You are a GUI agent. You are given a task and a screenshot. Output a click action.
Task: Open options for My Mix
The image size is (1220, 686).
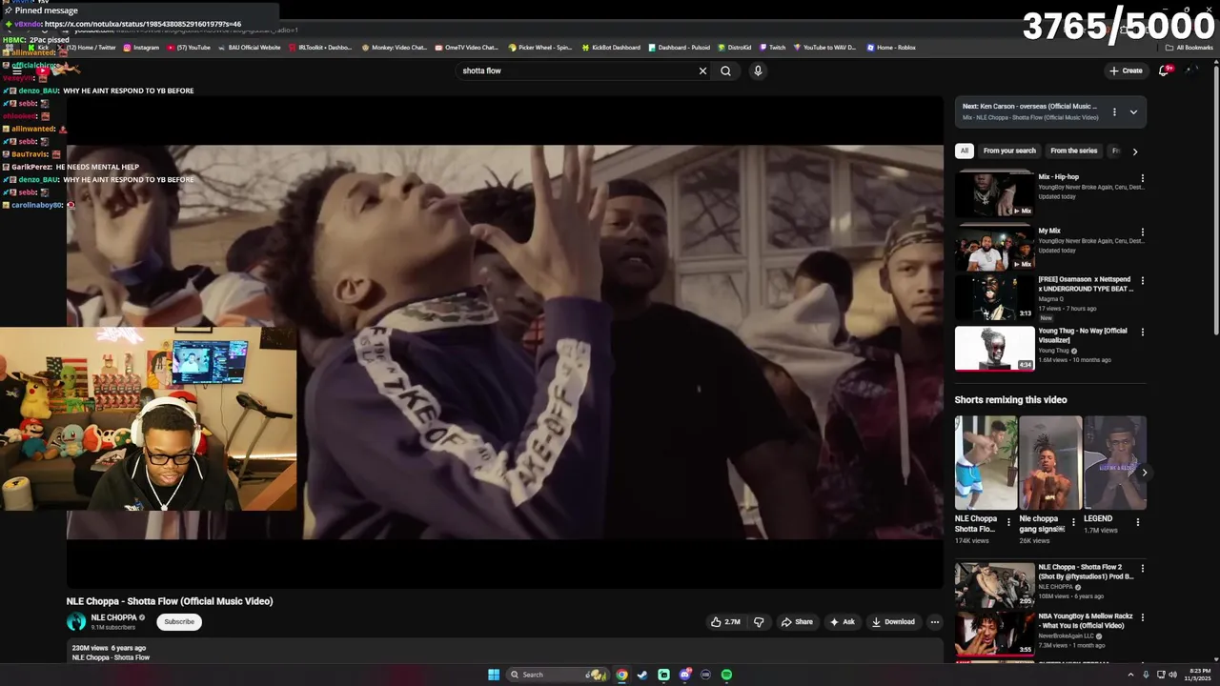coord(1143,232)
